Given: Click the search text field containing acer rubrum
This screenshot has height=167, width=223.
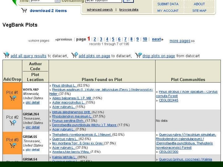Looking at the screenshot, I should pyautogui.click(x=104, y=1).
